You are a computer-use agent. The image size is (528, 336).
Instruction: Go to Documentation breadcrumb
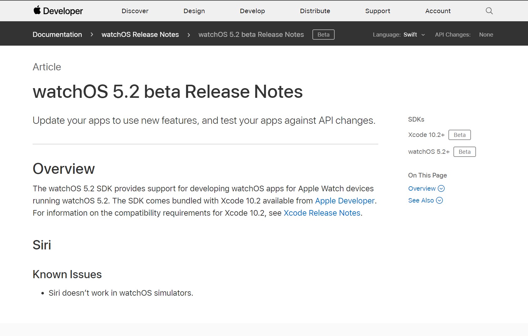(x=57, y=34)
